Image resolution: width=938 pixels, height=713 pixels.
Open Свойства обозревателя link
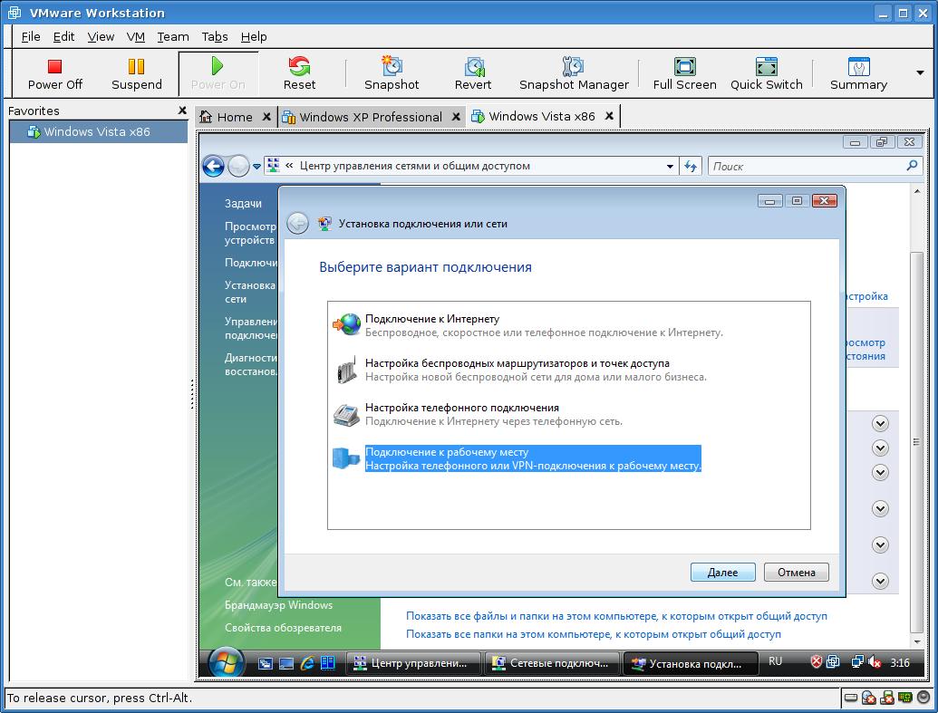(x=283, y=628)
